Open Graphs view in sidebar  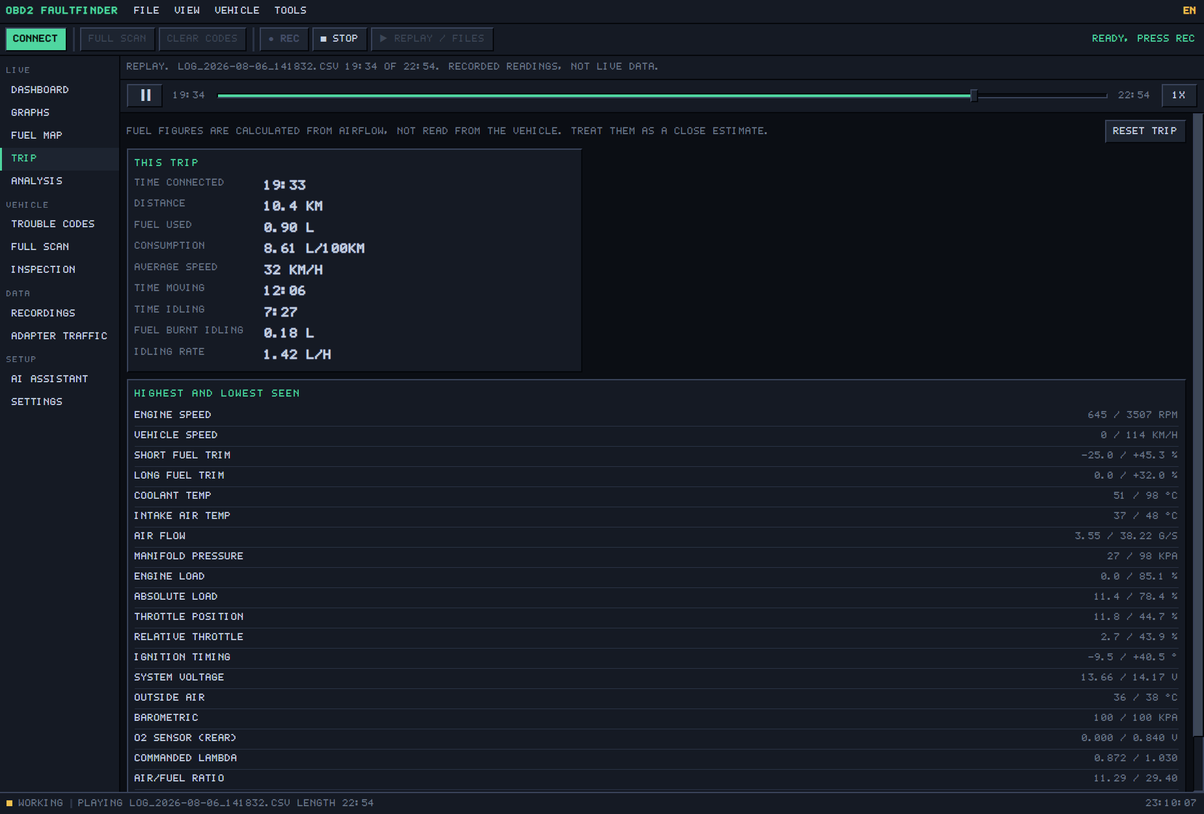click(59, 113)
